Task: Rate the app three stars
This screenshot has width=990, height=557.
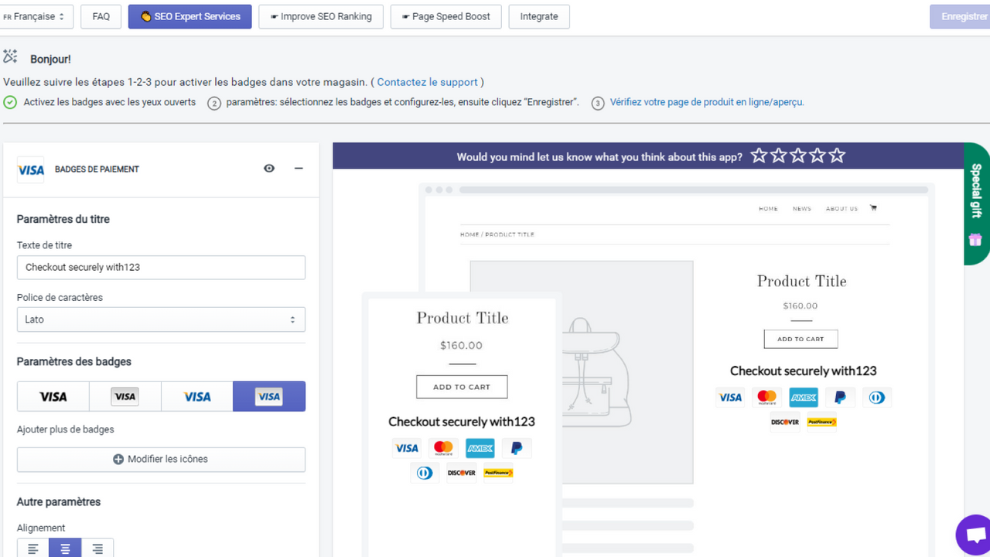Action: 798,155
